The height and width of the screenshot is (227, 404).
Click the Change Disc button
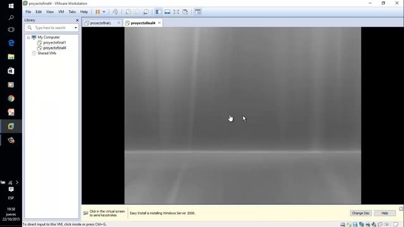tap(360, 213)
